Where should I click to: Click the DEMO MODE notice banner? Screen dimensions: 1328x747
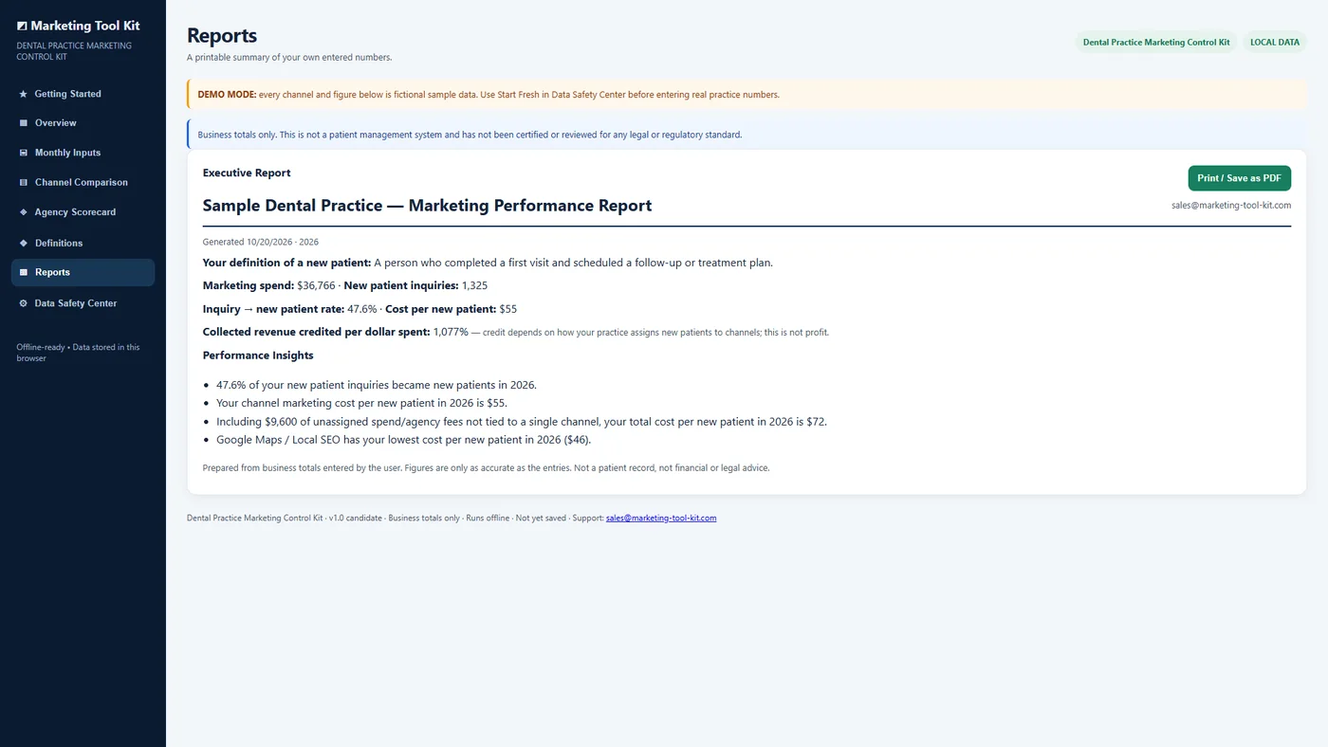pos(747,95)
